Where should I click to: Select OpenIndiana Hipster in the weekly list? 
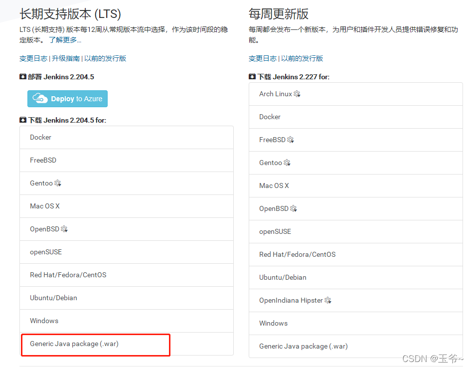[x=356, y=300]
